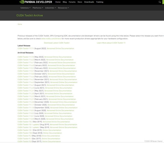164x143 pixels.
Task: Expand the Resources dropdown
Action: (x=63, y=8)
